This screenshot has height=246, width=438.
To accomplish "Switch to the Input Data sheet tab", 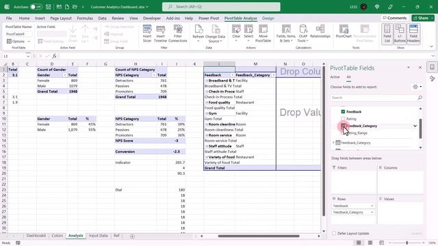I will (98, 236).
